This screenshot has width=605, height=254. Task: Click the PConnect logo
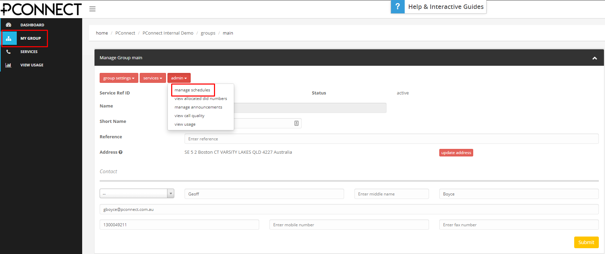pyautogui.click(x=41, y=9)
